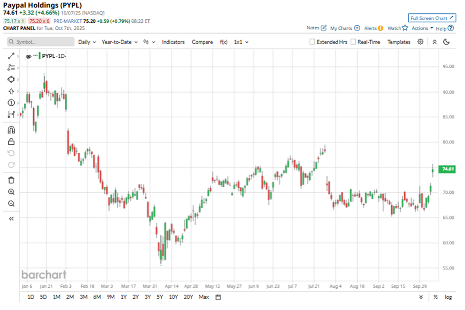
Task: Undo the last chart action
Action: [11, 153]
